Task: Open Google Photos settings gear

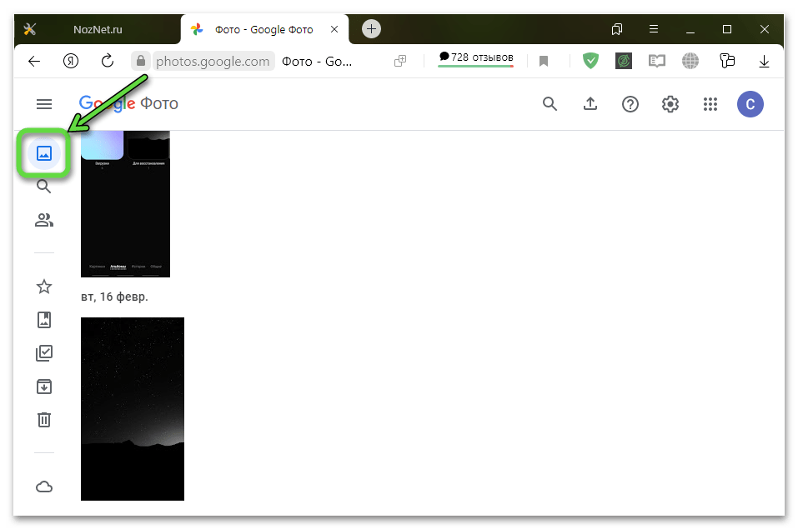Action: coord(670,104)
